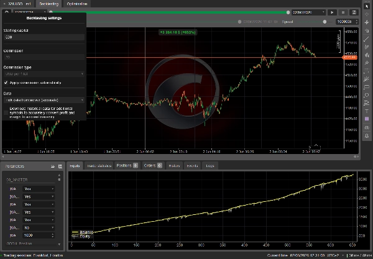Select the Backtesting tab

tap(48, 4)
